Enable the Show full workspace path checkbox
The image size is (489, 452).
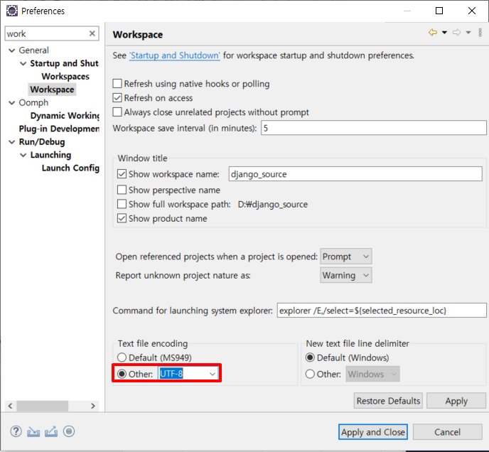pyautogui.click(x=122, y=204)
